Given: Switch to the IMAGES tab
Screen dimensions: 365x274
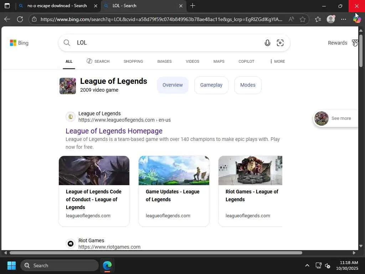Looking at the screenshot, I should 164,61.
